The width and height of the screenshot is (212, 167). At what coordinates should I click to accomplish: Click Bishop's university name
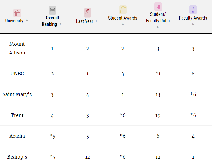pyautogui.click(x=17, y=157)
